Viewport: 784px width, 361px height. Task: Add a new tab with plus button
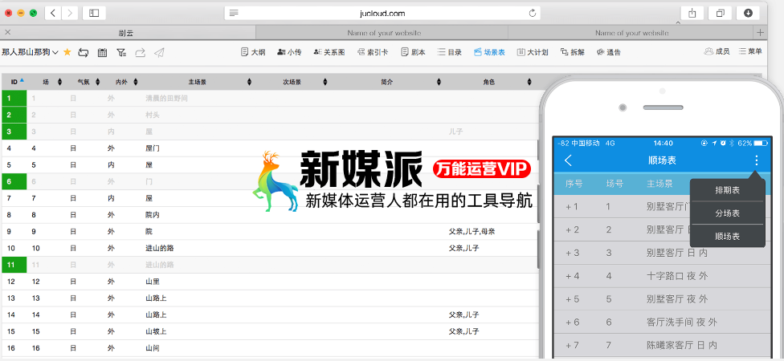[x=761, y=33]
